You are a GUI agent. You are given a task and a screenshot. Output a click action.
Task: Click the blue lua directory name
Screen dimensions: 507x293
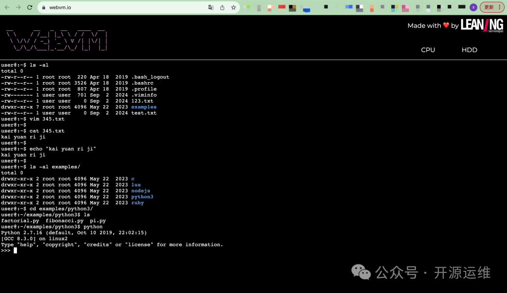tap(136, 185)
